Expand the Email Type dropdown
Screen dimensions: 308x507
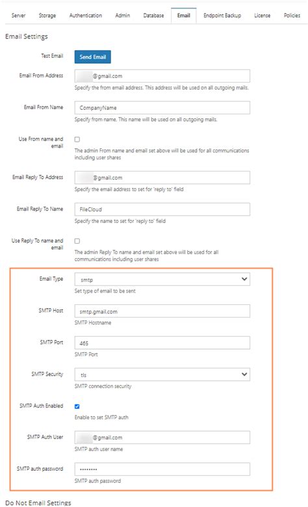[162, 279]
